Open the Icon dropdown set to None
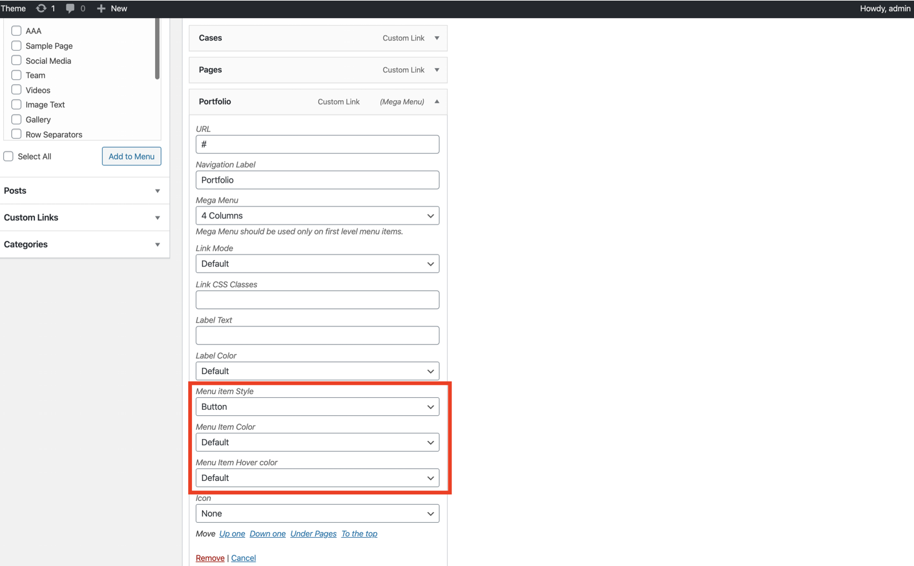This screenshot has height=566, width=914. 317,513
